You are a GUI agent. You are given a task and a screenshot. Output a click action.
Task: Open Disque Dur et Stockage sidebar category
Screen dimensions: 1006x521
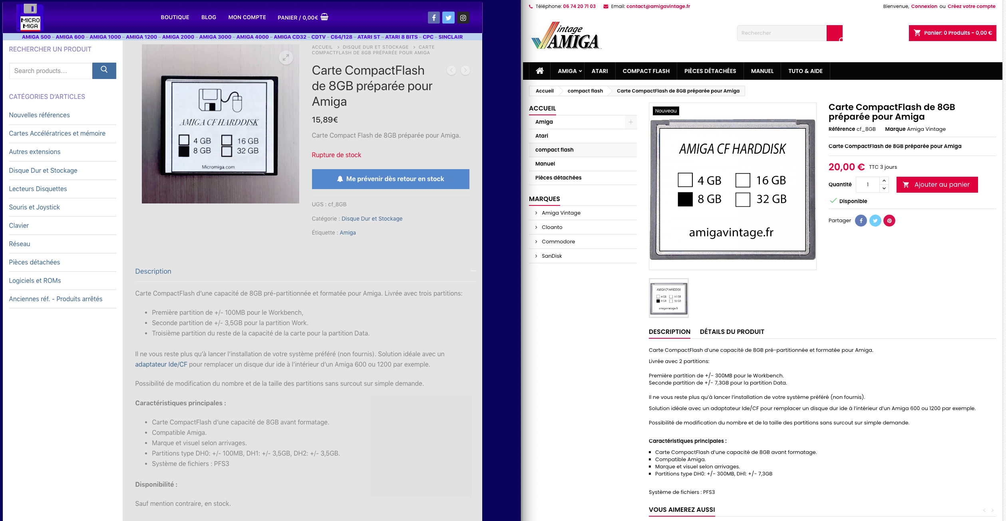[x=43, y=171]
